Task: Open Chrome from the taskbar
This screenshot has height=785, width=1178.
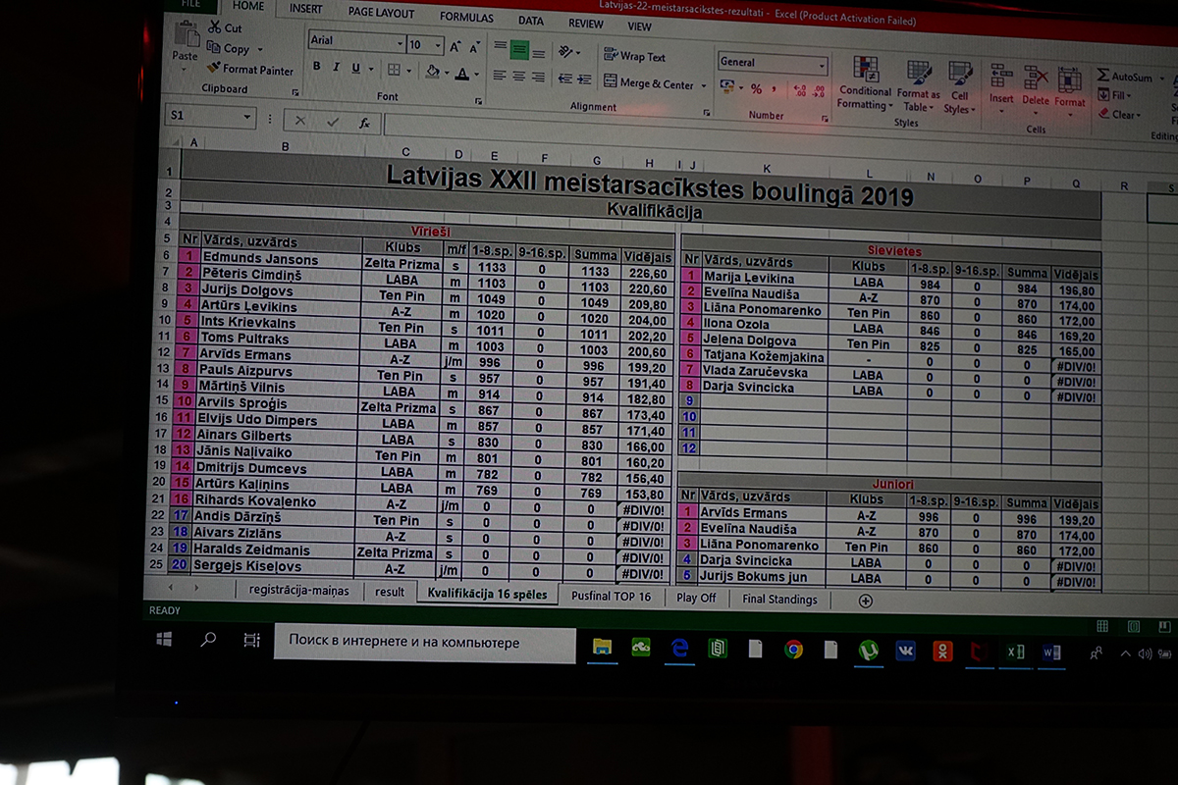Action: (793, 649)
